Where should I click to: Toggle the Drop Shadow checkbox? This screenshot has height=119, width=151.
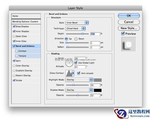(x=14, y=26)
